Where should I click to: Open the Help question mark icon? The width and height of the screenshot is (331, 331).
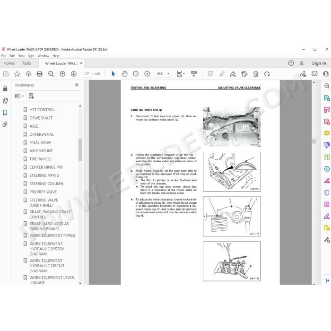tap(291, 63)
